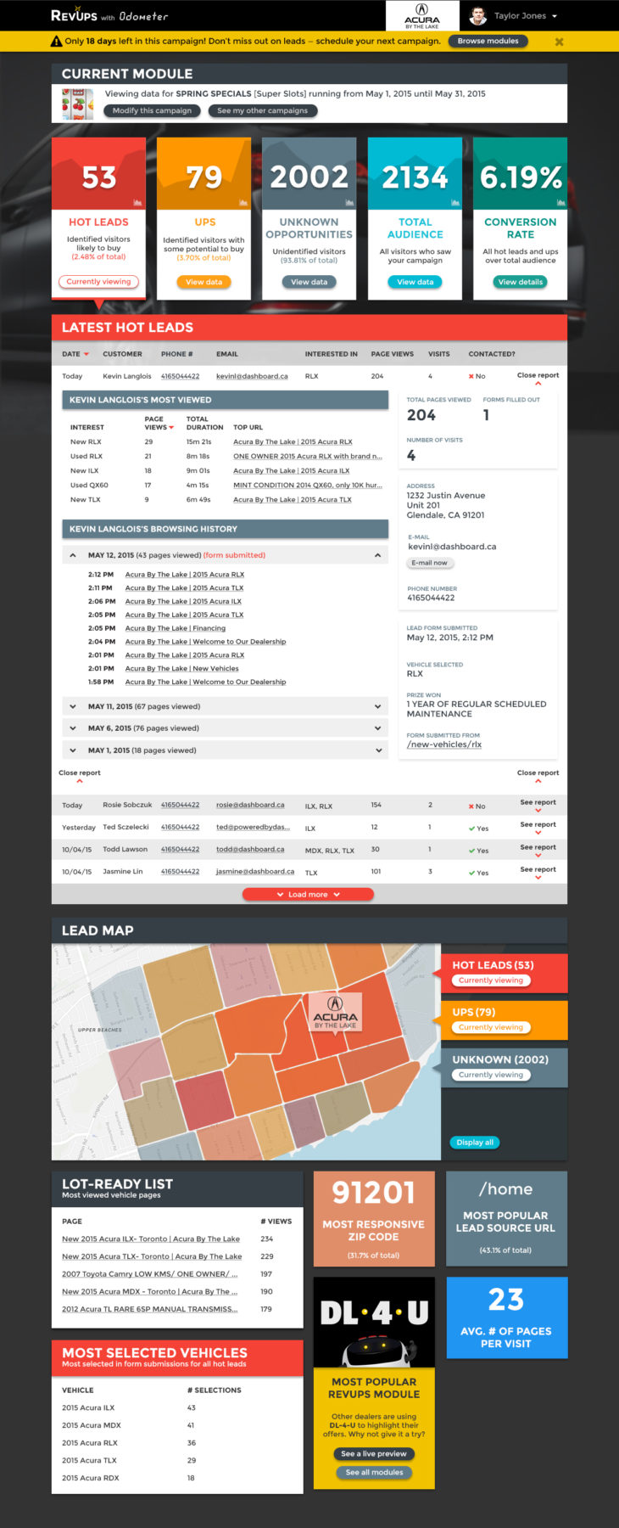This screenshot has height=1528, width=619.
Task: Toggle contacted status for Rosie Sobczuk
Action: click(477, 806)
